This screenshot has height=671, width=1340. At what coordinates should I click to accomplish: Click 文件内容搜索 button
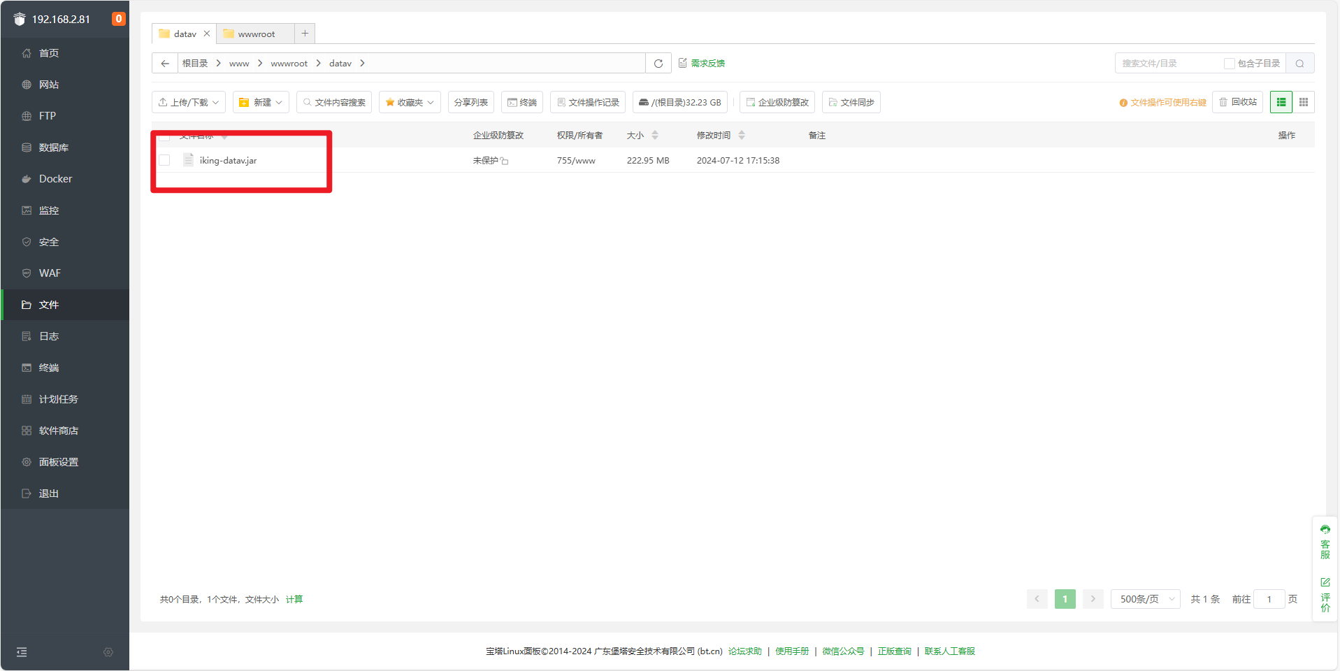pos(334,102)
